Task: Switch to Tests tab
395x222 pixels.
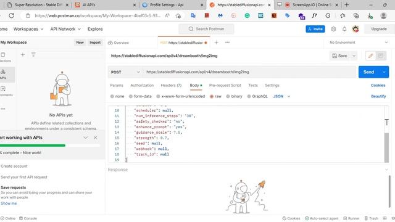Action: coord(253,85)
